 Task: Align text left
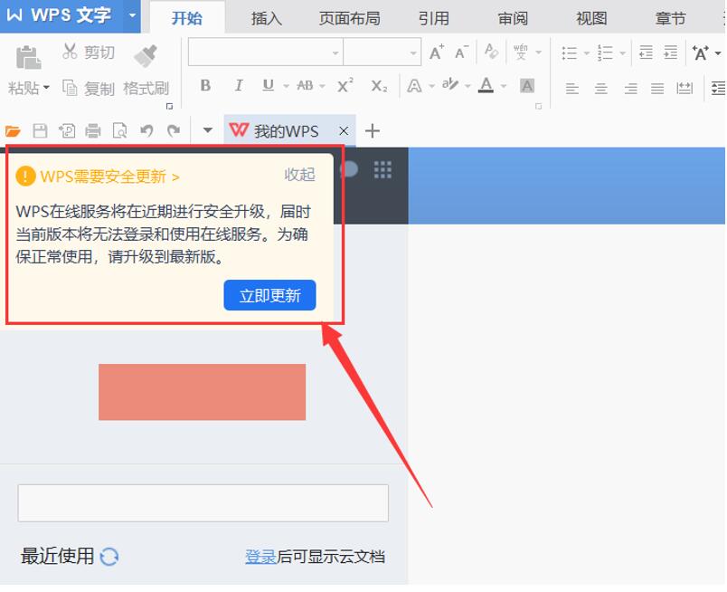[572, 88]
